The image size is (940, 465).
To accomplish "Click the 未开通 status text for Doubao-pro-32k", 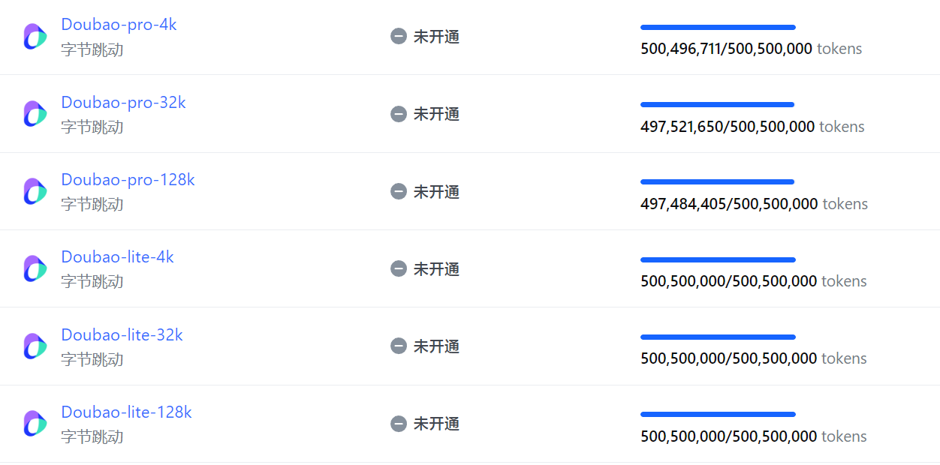I will click(x=436, y=114).
